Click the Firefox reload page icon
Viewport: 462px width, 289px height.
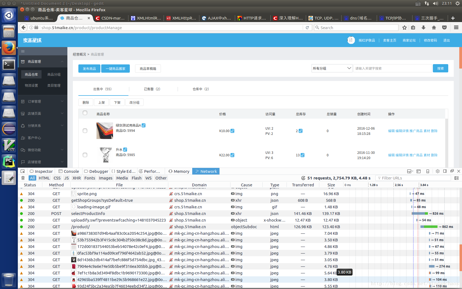click(307, 28)
